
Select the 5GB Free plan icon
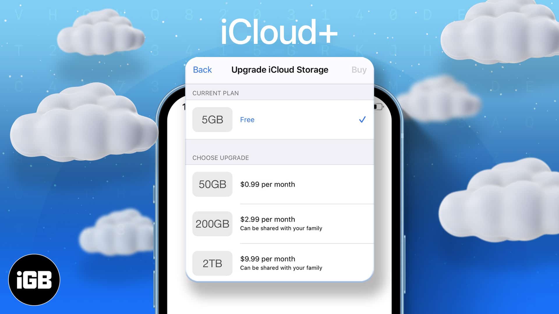click(212, 119)
